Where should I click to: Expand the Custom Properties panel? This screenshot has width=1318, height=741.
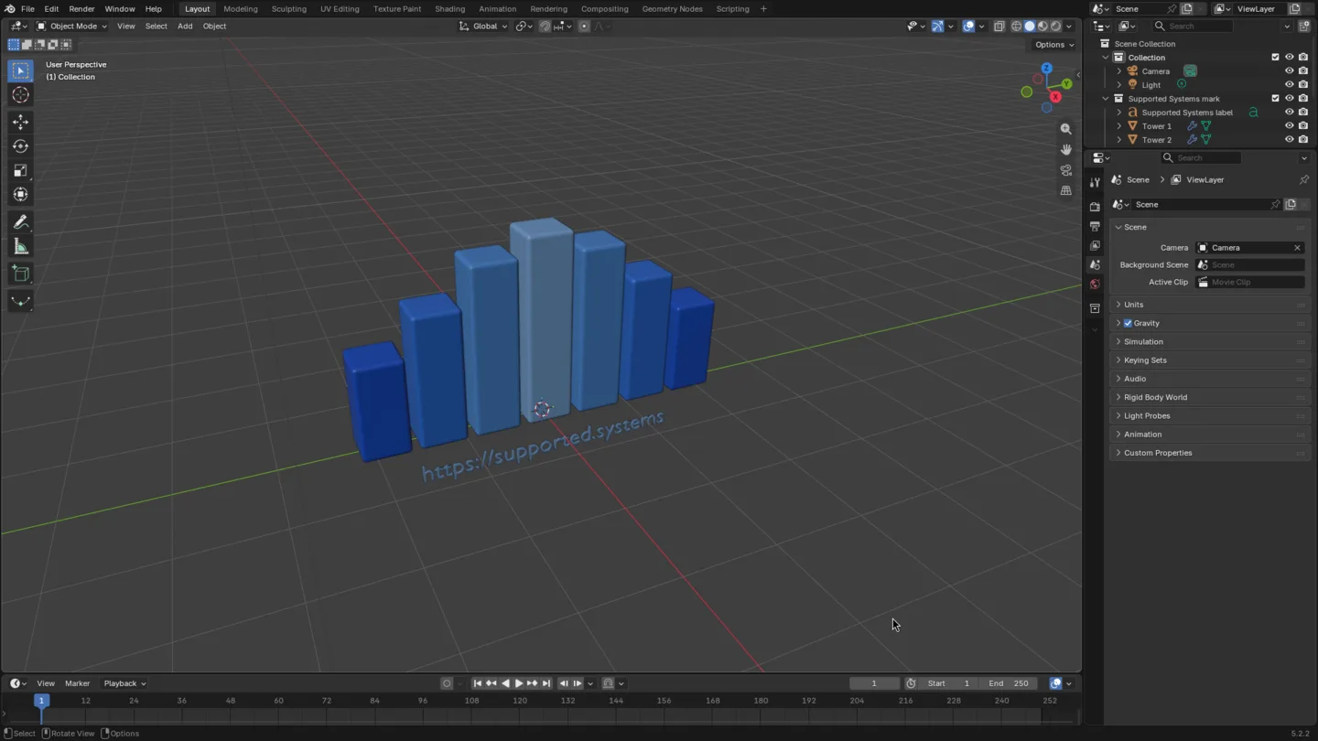1208,453
